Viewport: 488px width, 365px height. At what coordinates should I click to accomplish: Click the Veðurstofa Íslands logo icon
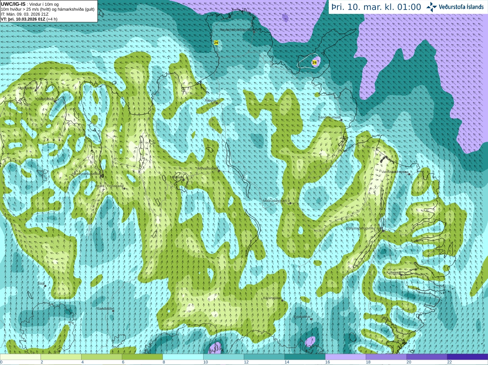point(432,7)
